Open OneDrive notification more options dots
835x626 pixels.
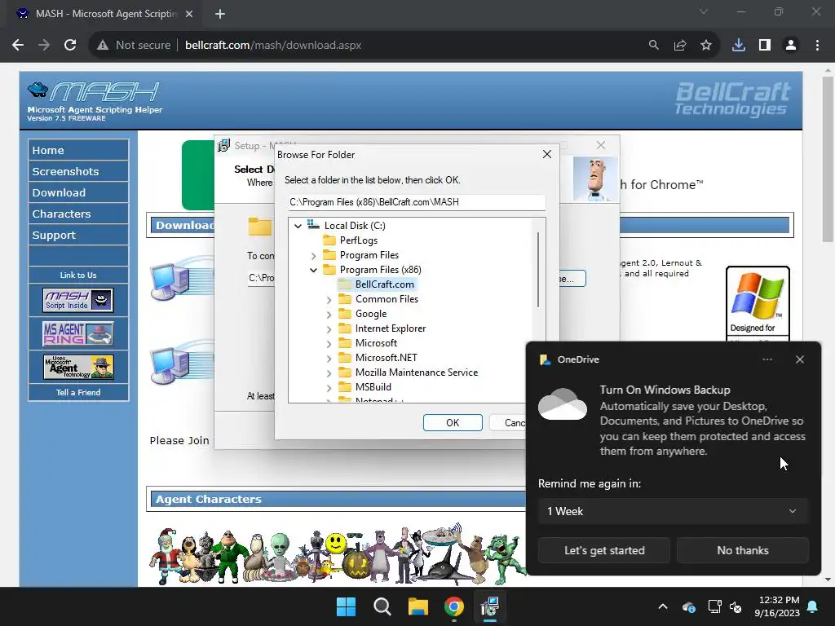coord(767,359)
